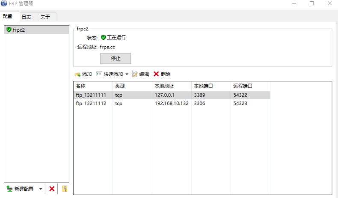Sort by the 本地地址 column header
The image size is (338, 198).
click(x=172, y=86)
